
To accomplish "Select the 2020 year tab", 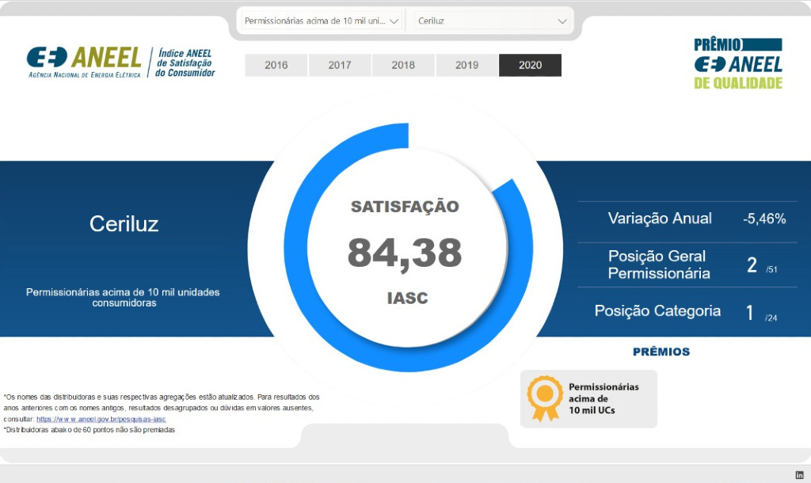I will (x=530, y=65).
